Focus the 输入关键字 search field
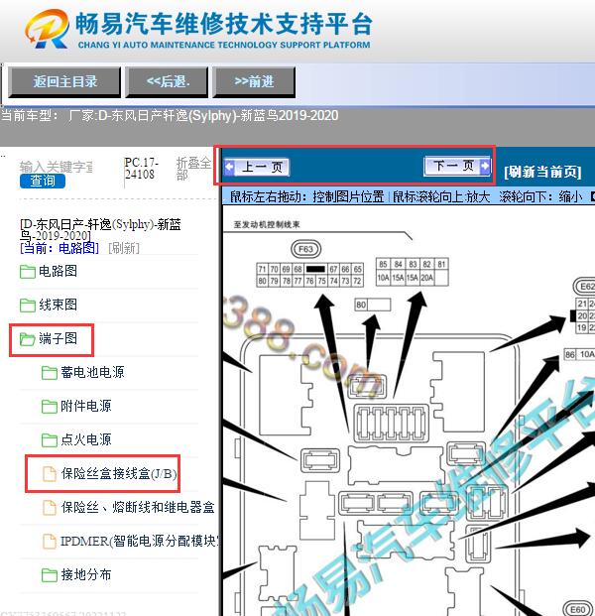Screen dimensions: 595x616 click(x=56, y=167)
